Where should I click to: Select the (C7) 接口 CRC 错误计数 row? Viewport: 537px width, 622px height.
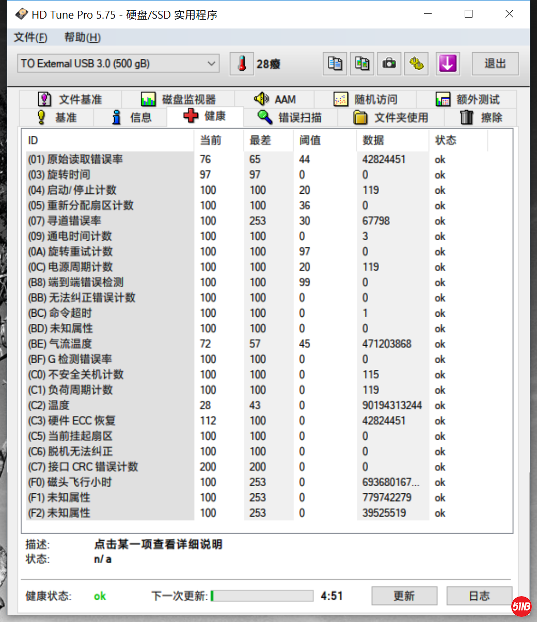(257, 466)
